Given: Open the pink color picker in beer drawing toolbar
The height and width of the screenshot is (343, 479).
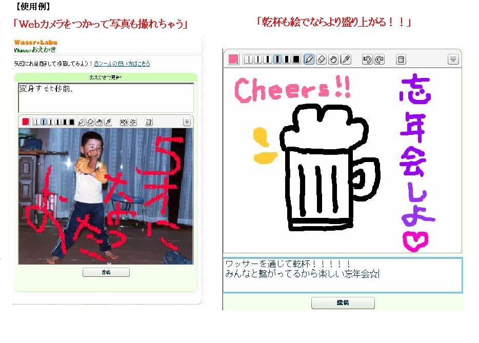Looking at the screenshot, I should tap(234, 59).
